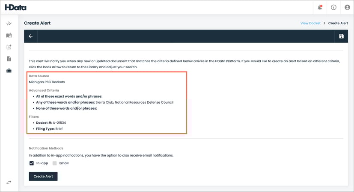Screen dimensions: 354x192
Task: Open the notifications bell
Action: pos(320,7)
